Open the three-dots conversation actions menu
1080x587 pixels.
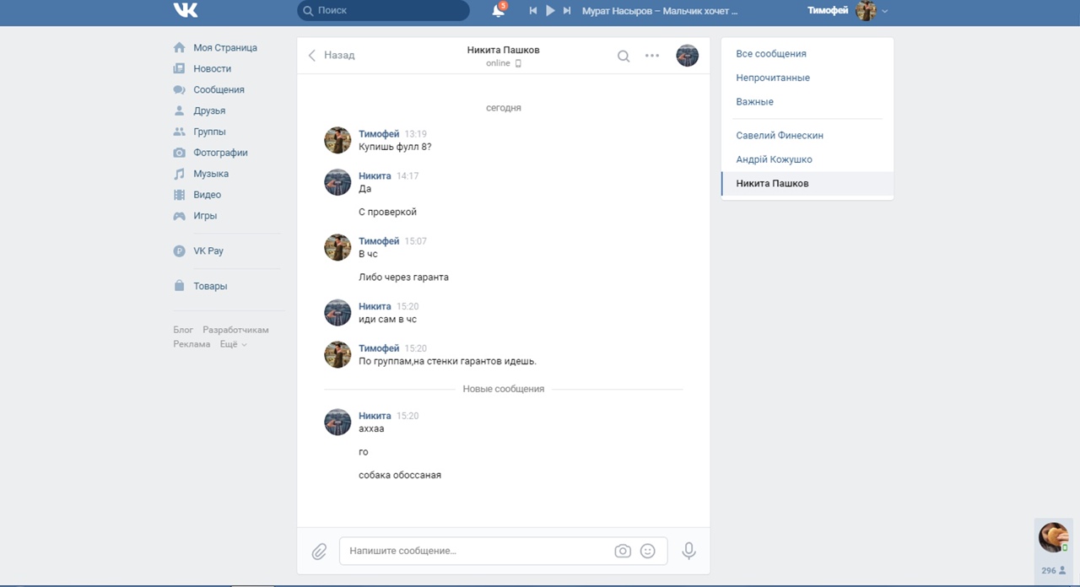pos(652,56)
